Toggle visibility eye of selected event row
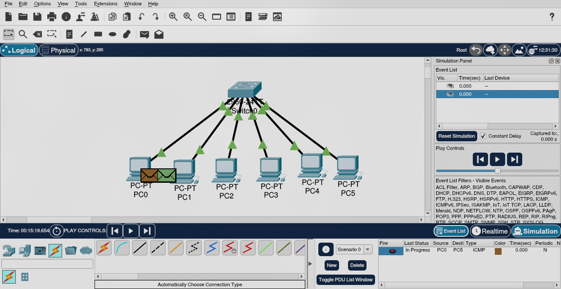The image size is (561, 289). pos(450,94)
